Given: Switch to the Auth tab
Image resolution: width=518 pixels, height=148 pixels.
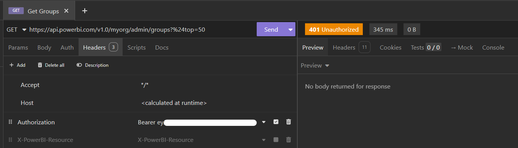Looking at the screenshot, I should pos(67,48).
